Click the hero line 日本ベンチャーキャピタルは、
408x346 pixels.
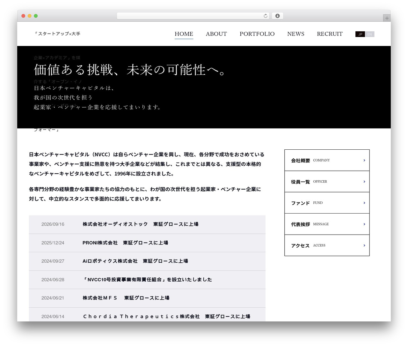coord(74,88)
